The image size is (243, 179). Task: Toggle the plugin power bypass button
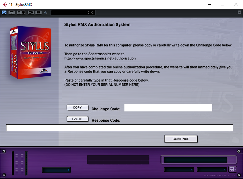click(4, 12)
